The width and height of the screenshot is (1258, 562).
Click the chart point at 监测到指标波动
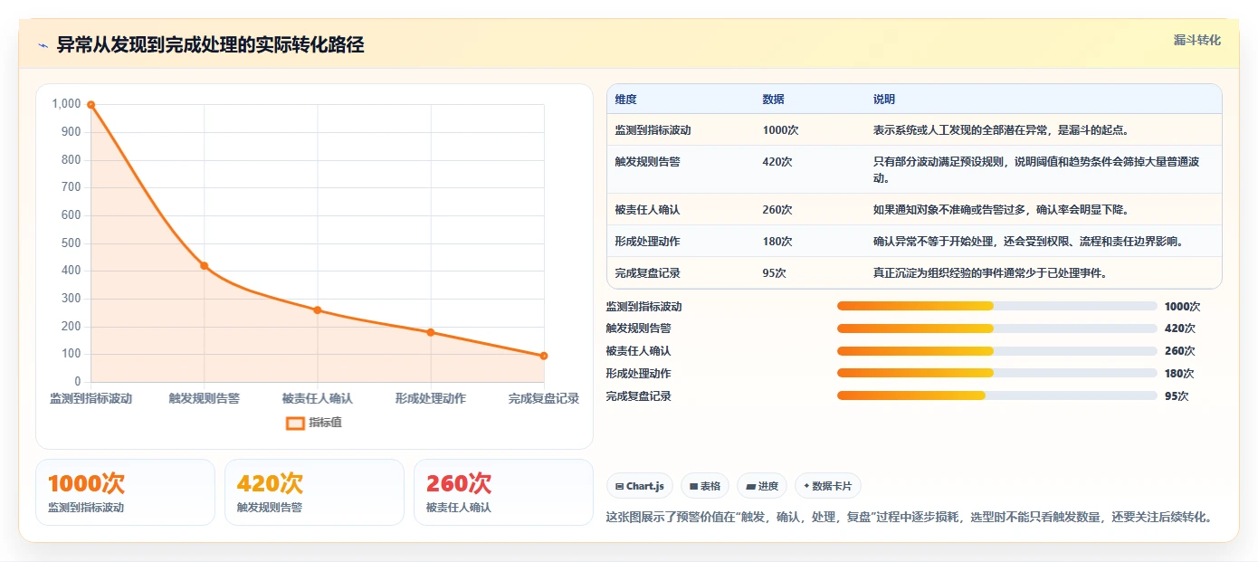91,105
